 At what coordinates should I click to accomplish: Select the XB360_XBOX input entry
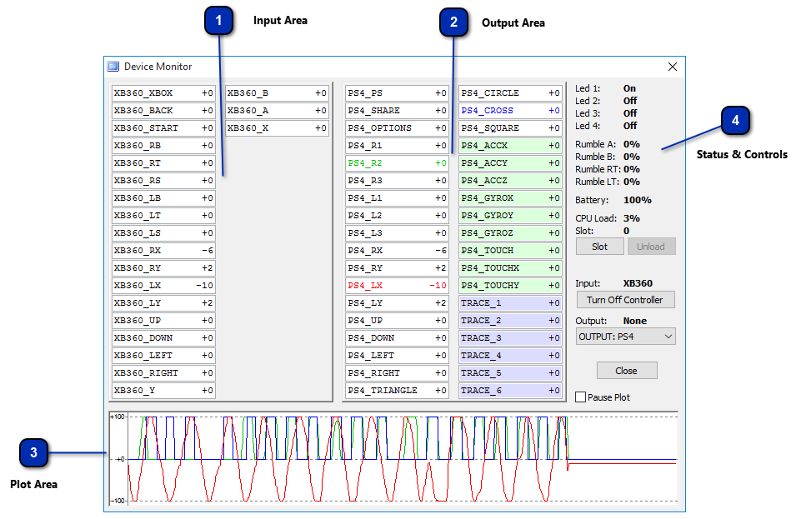tap(163, 92)
